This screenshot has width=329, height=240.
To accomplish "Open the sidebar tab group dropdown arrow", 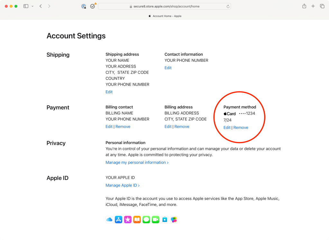I will pyautogui.click(x=32, y=6).
